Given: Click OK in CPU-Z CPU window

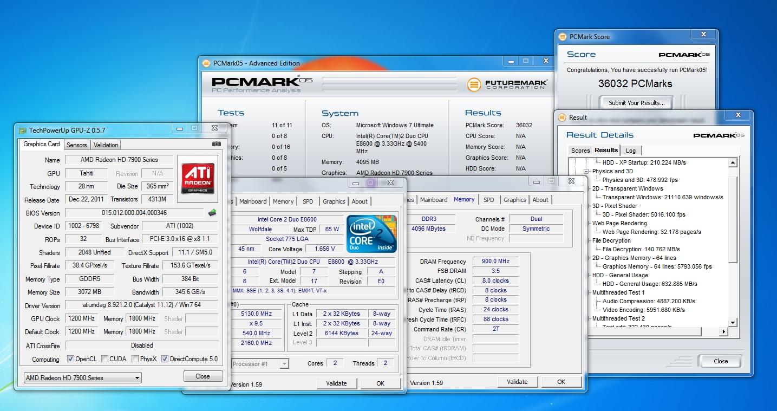Looking at the screenshot, I should 380,383.
